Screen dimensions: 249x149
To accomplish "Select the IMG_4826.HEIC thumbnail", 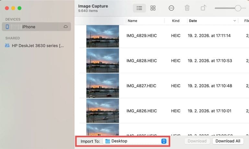I will click(102, 111).
